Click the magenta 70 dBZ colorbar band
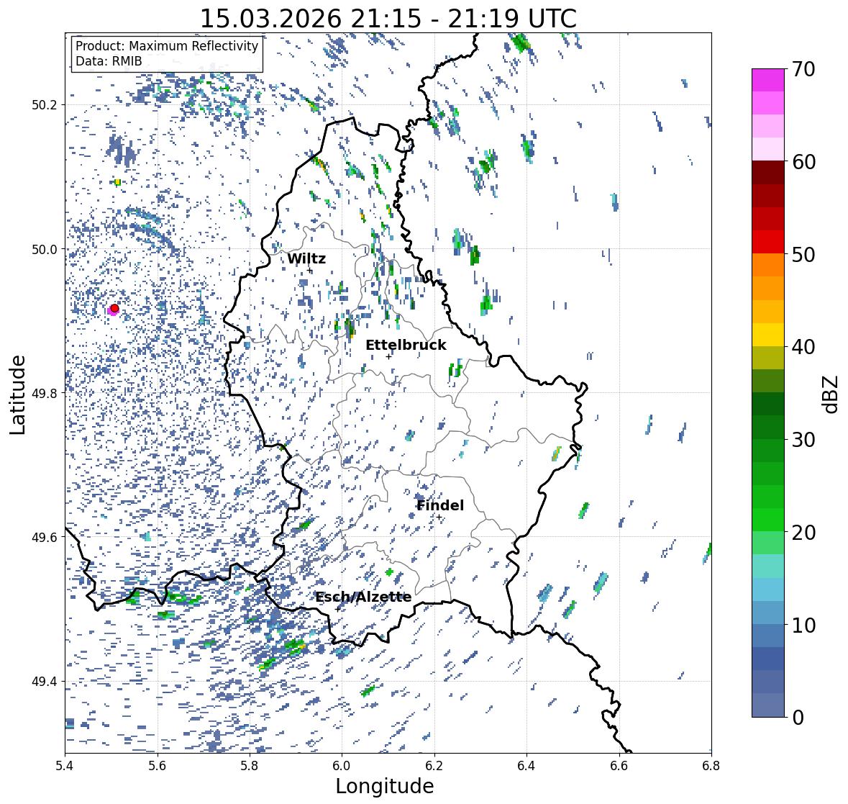Image resolution: width=848 pixels, height=804 pixels. coord(767,80)
